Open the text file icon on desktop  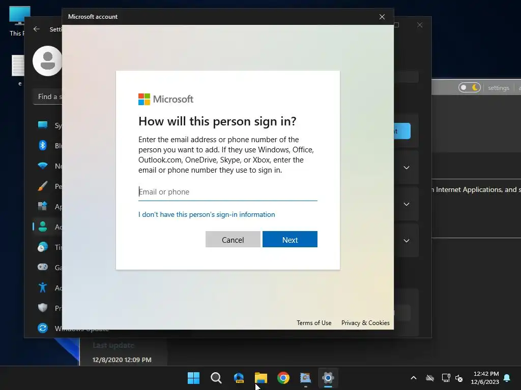click(x=18, y=70)
